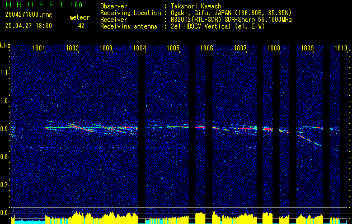This screenshot has height=224, width=352.
Task: Click the 1804 time marker
Action: pos(140,48)
